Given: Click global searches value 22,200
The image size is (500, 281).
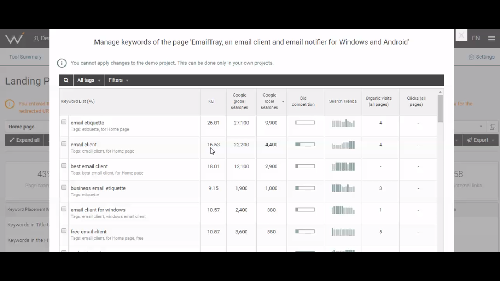Looking at the screenshot, I should pos(242,145).
